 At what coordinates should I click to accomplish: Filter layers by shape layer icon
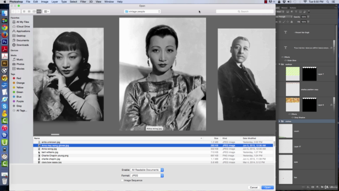coord(300,12)
